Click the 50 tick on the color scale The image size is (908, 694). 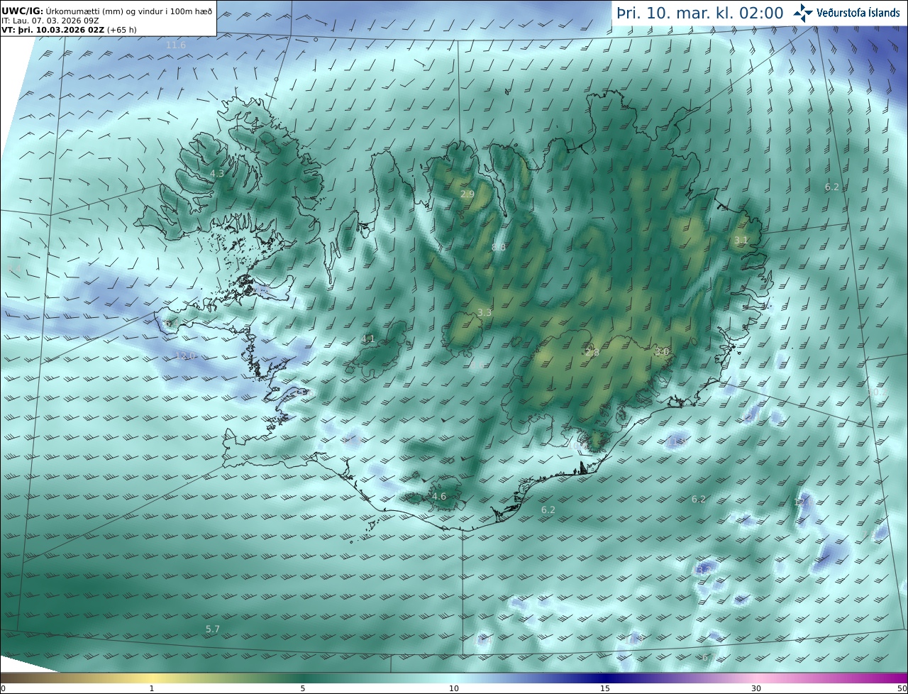point(902,688)
